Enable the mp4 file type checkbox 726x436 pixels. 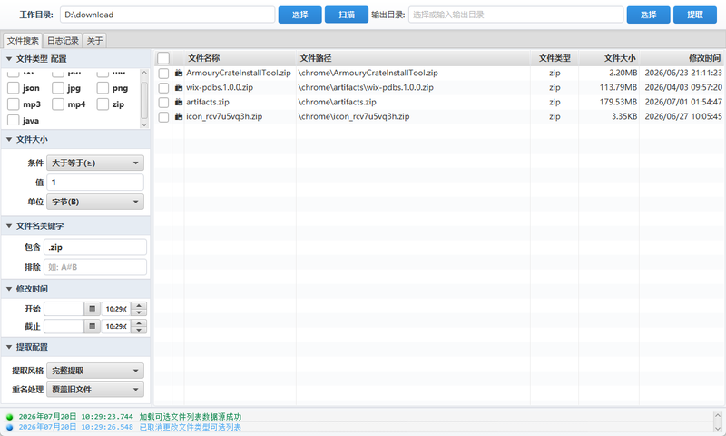[58, 104]
